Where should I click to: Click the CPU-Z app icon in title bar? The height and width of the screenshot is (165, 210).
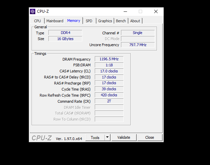pyautogui.click(x=33, y=11)
